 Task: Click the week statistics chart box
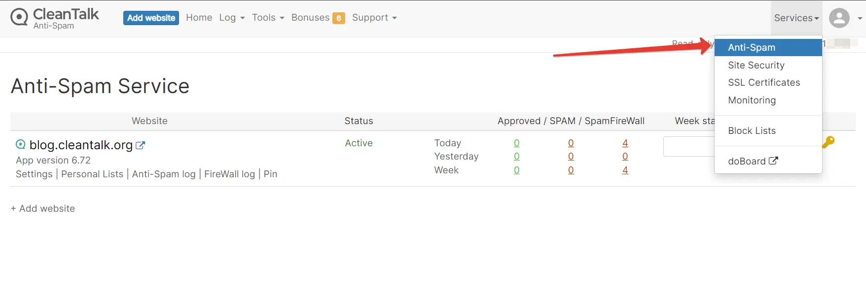pos(688,147)
